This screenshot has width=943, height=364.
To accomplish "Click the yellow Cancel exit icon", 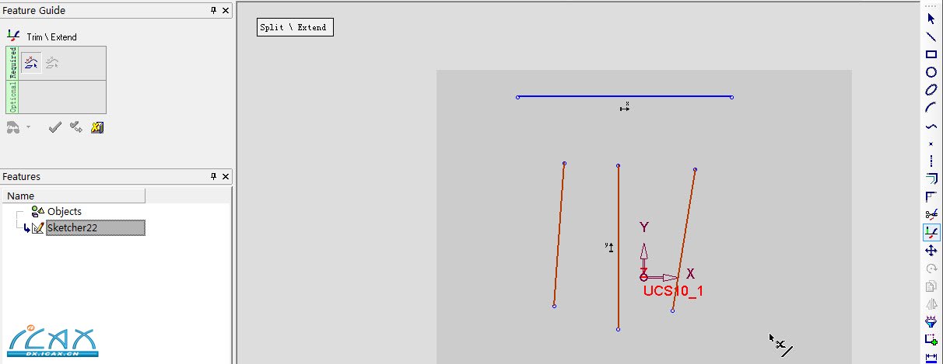I will click(97, 127).
